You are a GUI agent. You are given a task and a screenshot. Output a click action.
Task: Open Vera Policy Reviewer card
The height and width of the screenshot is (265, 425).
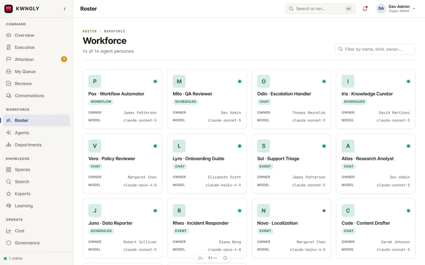[x=123, y=164]
